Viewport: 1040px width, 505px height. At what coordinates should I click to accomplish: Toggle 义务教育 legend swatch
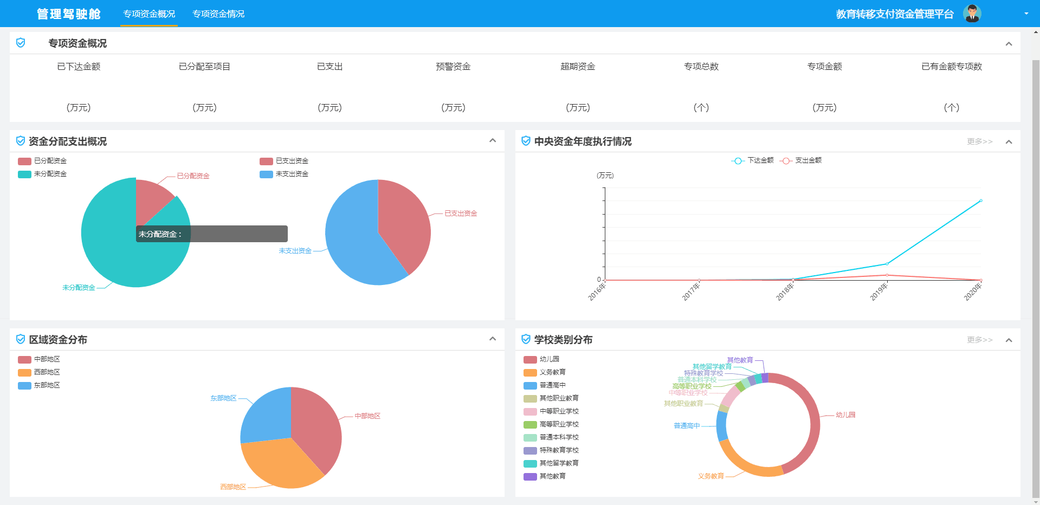(530, 372)
